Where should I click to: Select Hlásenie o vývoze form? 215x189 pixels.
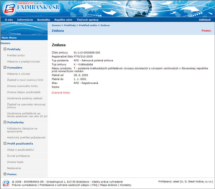pyautogui.click(x=18, y=74)
